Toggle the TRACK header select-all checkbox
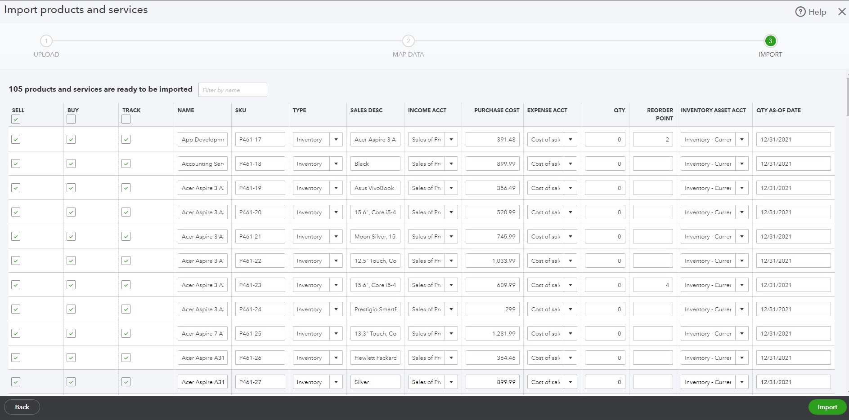The height and width of the screenshot is (420, 849). pyautogui.click(x=126, y=119)
